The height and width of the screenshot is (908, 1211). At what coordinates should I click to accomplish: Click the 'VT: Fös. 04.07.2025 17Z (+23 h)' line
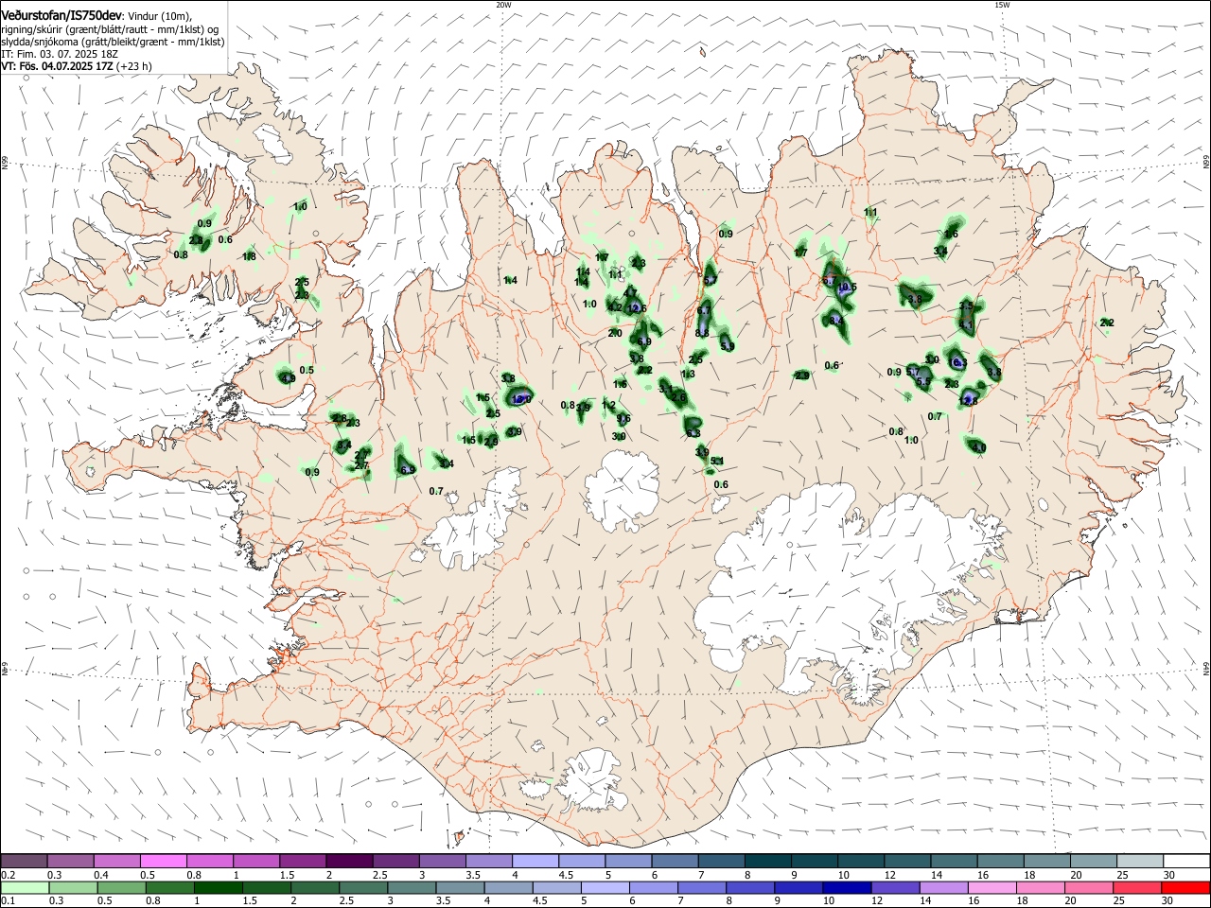click(x=76, y=66)
